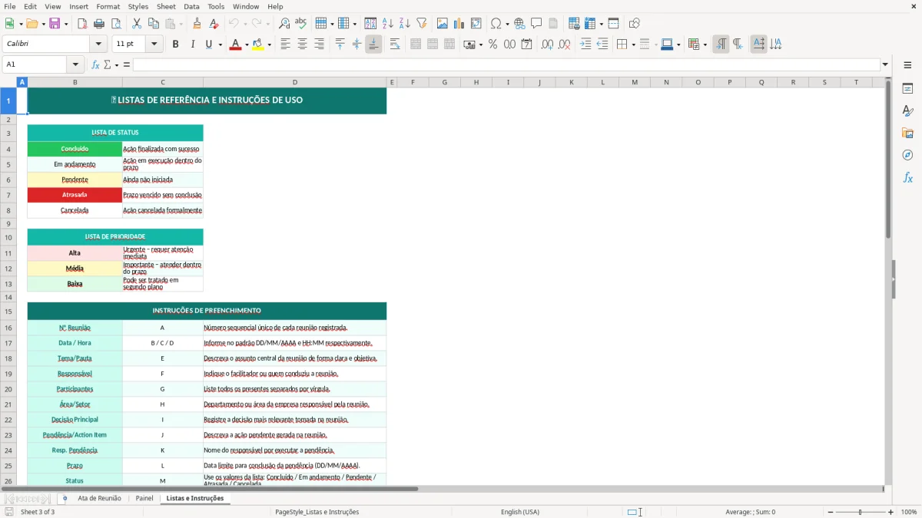This screenshot has height=518, width=922.
Task: Enable AutoFilter with the funnel icon
Action: click(421, 24)
